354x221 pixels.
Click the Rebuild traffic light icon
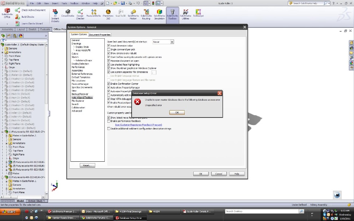click(153, 3)
